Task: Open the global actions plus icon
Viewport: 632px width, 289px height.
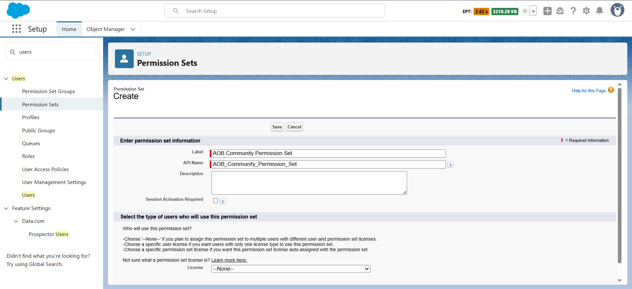Action: 547,11
